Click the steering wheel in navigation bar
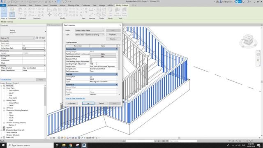The image size is (263, 148). tap(258, 55)
